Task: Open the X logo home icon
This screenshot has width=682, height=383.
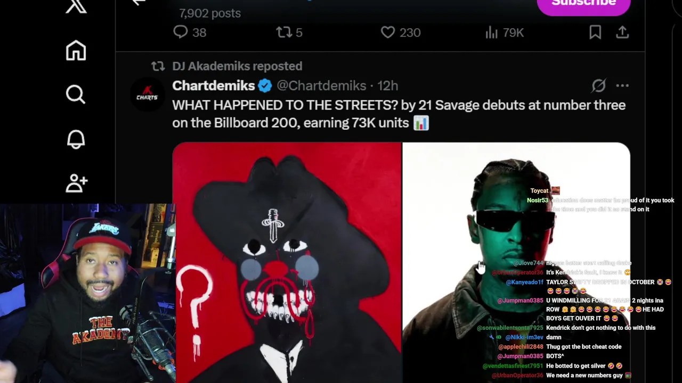Action: pos(76,6)
